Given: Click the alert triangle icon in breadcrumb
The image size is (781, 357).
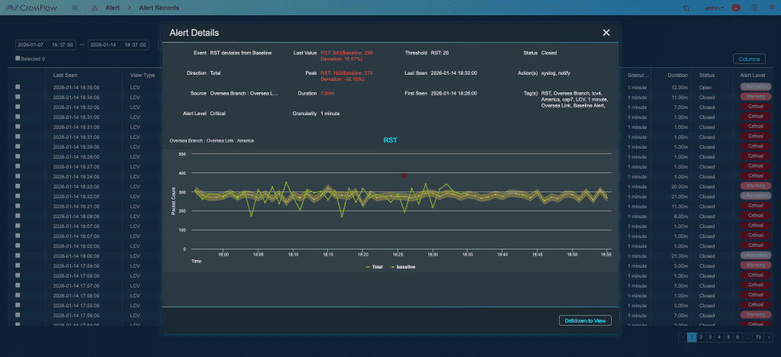Looking at the screenshot, I should pyautogui.click(x=94, y=8).
